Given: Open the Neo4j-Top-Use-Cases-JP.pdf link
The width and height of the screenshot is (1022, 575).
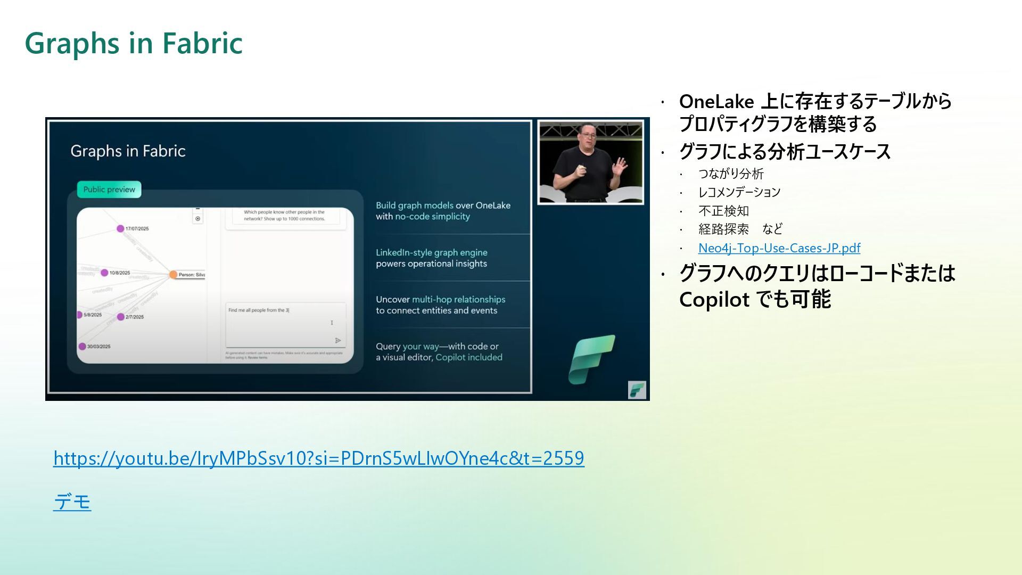Looking at the screenshot, I should tap(779, 248).
